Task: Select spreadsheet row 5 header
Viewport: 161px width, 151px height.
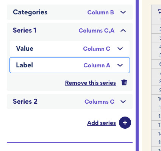Action: (x=156, y=55)
